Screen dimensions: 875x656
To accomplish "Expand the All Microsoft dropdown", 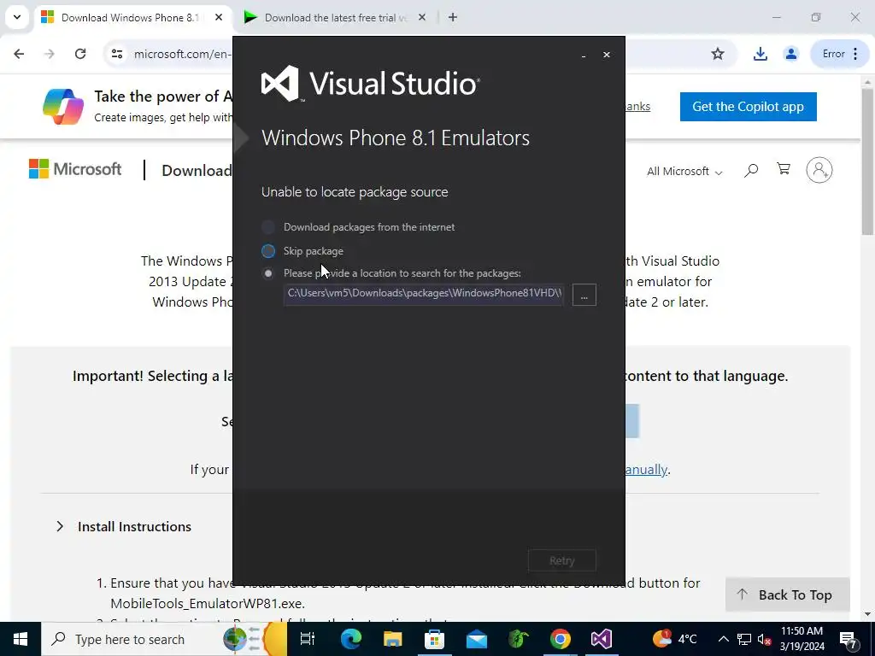I will pos(684,171).
